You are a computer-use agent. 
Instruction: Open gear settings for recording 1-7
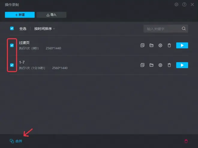160,65
